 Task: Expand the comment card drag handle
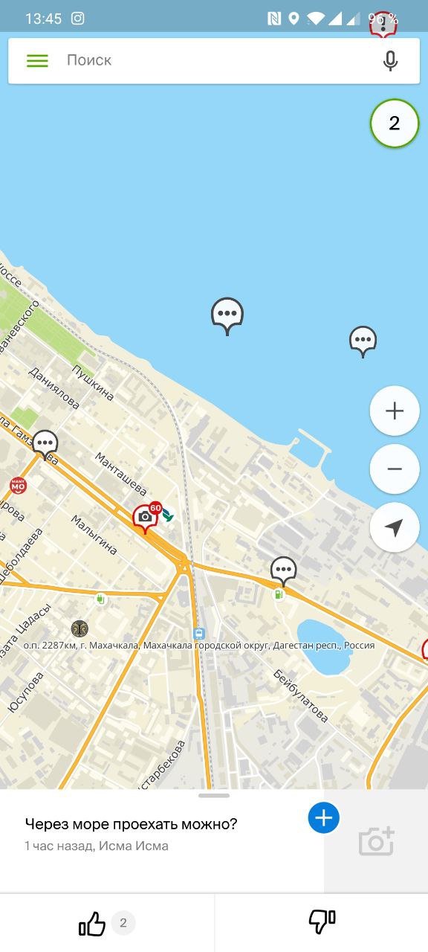point(214,795)
